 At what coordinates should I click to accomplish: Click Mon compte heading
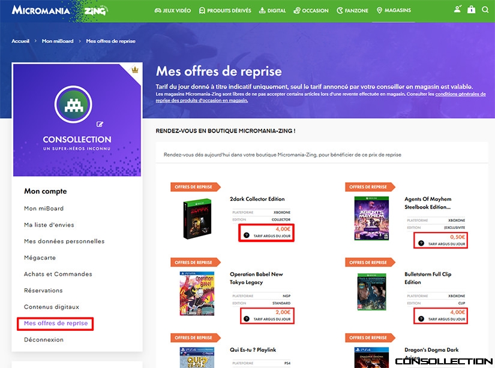pyautogui.click(x=46, y=191)
